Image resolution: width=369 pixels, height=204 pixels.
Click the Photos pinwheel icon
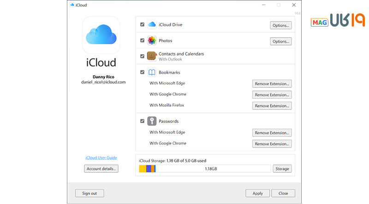click(152, 41)
